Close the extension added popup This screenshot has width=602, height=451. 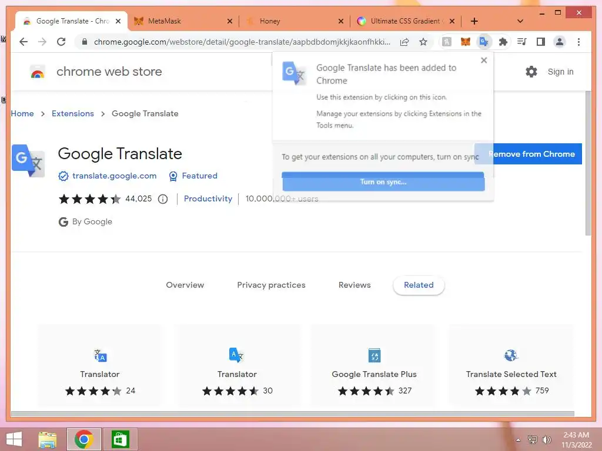pos(484,60)
